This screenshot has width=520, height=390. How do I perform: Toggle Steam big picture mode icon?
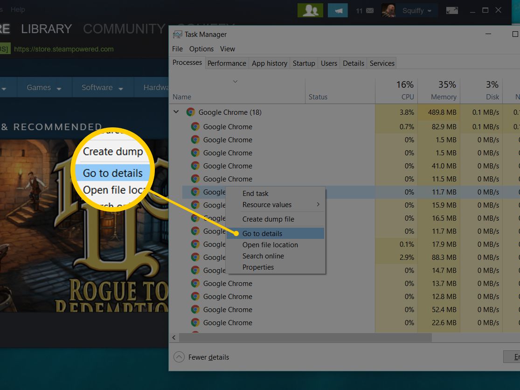coord(452,10)
